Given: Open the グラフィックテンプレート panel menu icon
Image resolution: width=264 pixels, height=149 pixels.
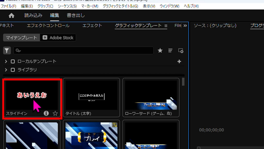Looking at the screenshot, I should pos(166,26).
